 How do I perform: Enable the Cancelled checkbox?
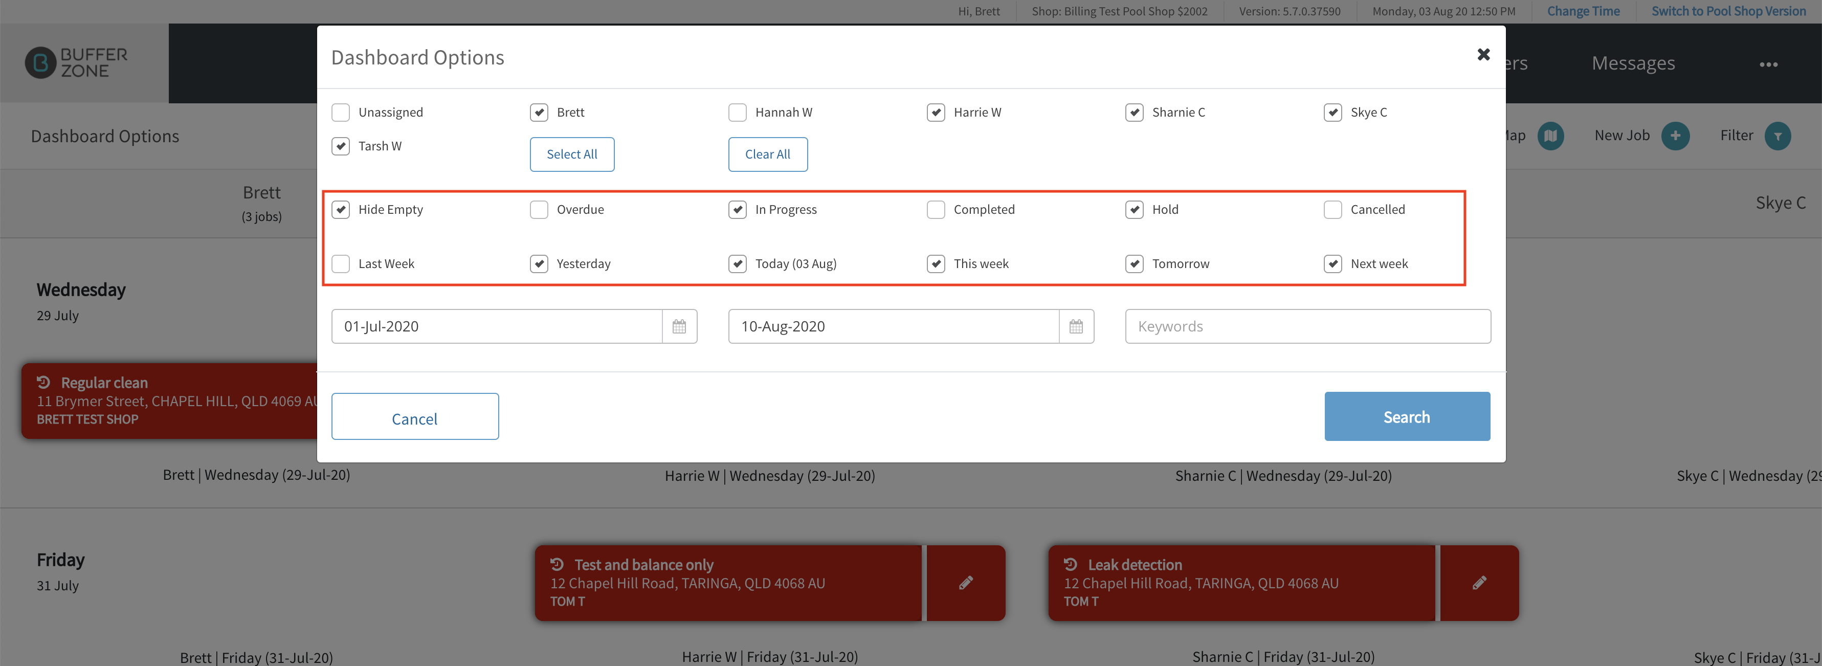(x=1334, y=210)
